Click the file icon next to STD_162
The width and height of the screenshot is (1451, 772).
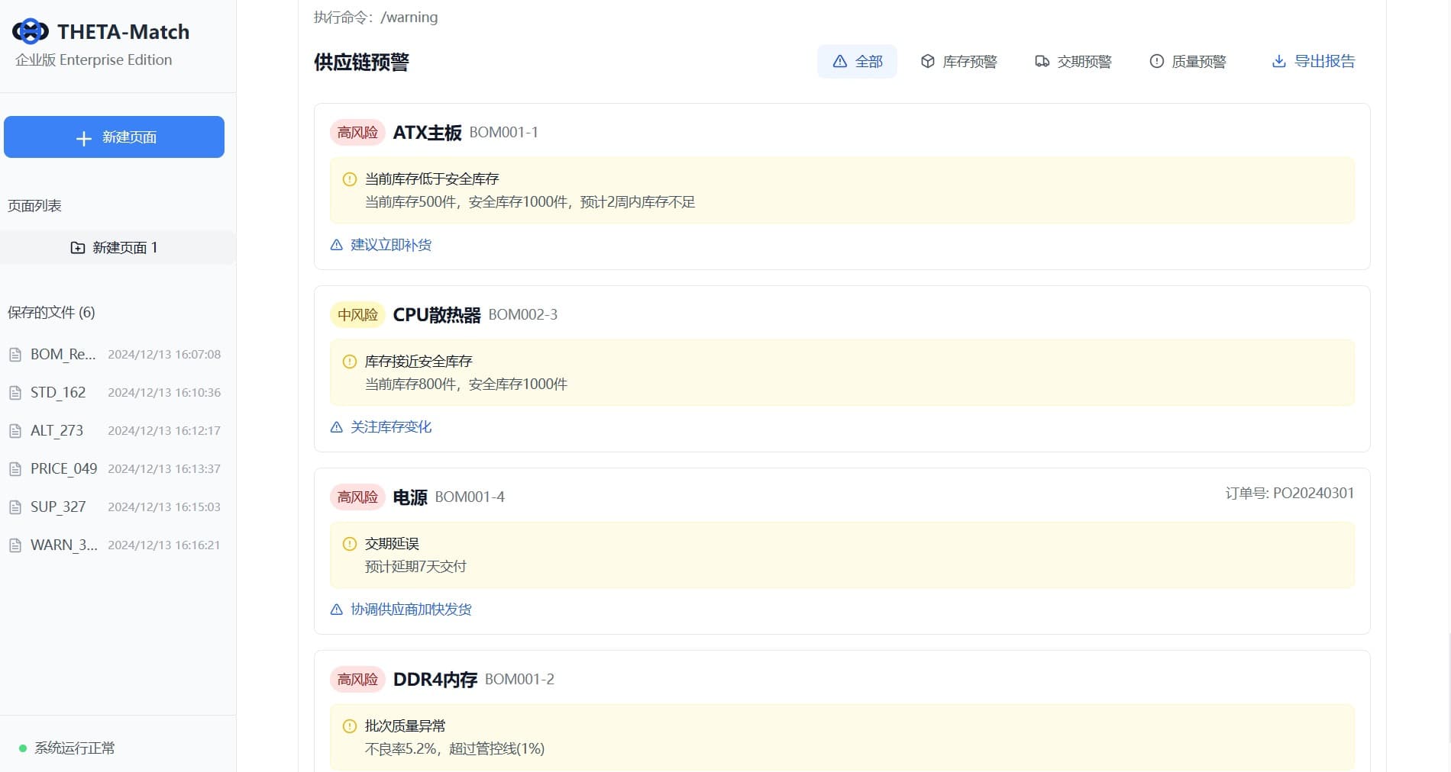(15, 393)
